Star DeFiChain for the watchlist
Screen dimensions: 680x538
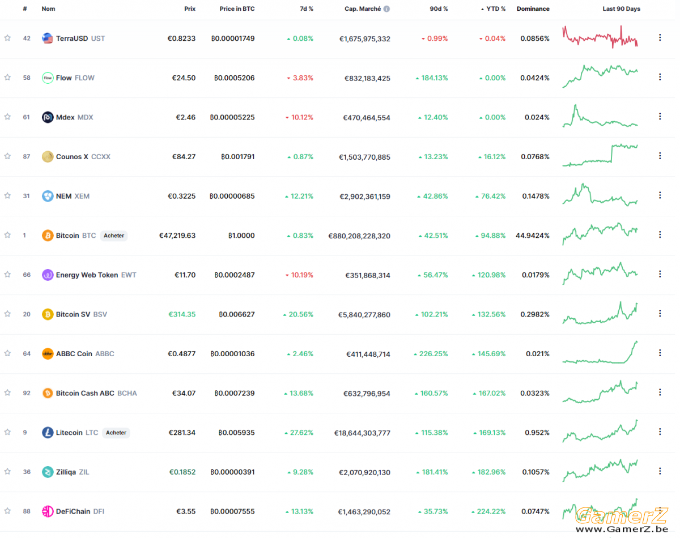(7, 511)
